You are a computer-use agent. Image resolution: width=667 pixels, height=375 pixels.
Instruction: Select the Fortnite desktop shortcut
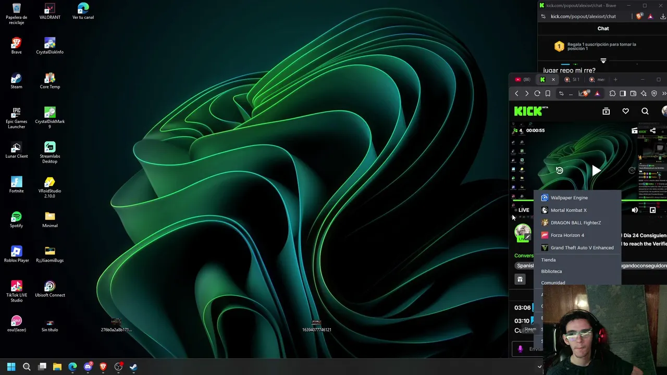point(16,185)
